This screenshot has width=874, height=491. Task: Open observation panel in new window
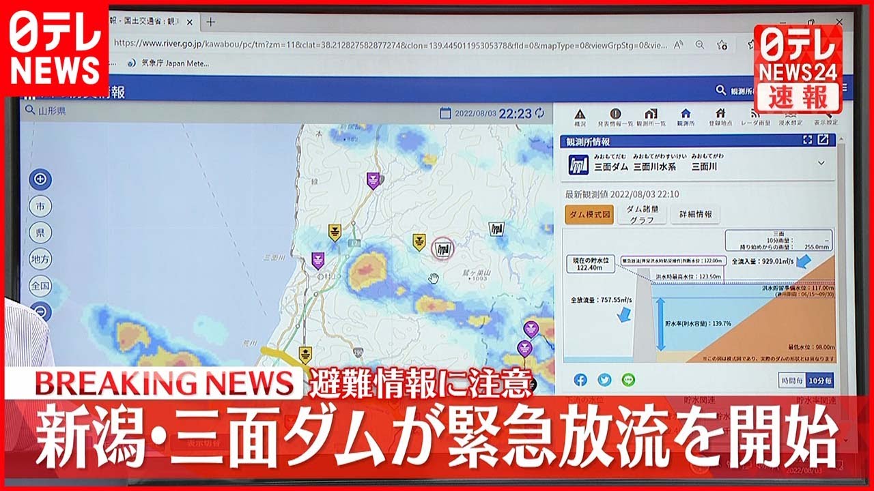point(823,140)
